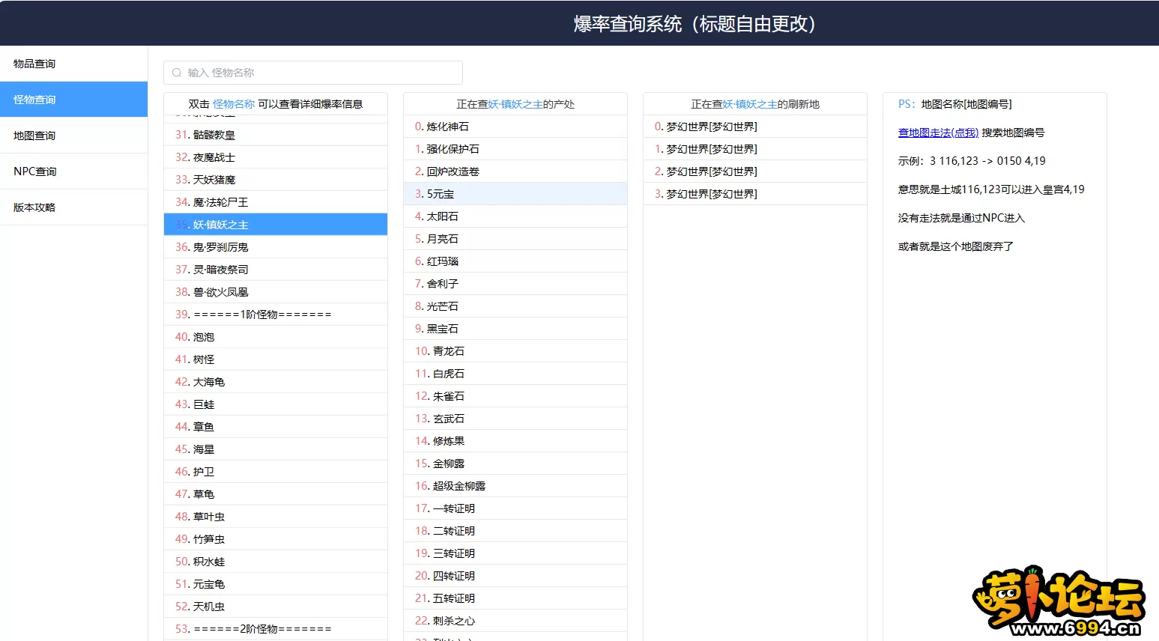
Task: Click drop item 19. 三转证明
Action: pos(515,553)
